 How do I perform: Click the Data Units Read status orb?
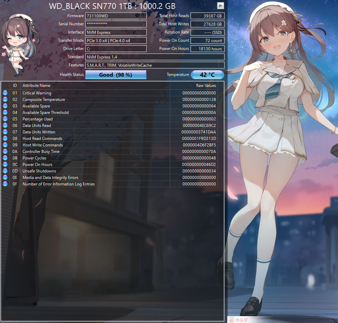pyautogui.click(x=5, y=125)
